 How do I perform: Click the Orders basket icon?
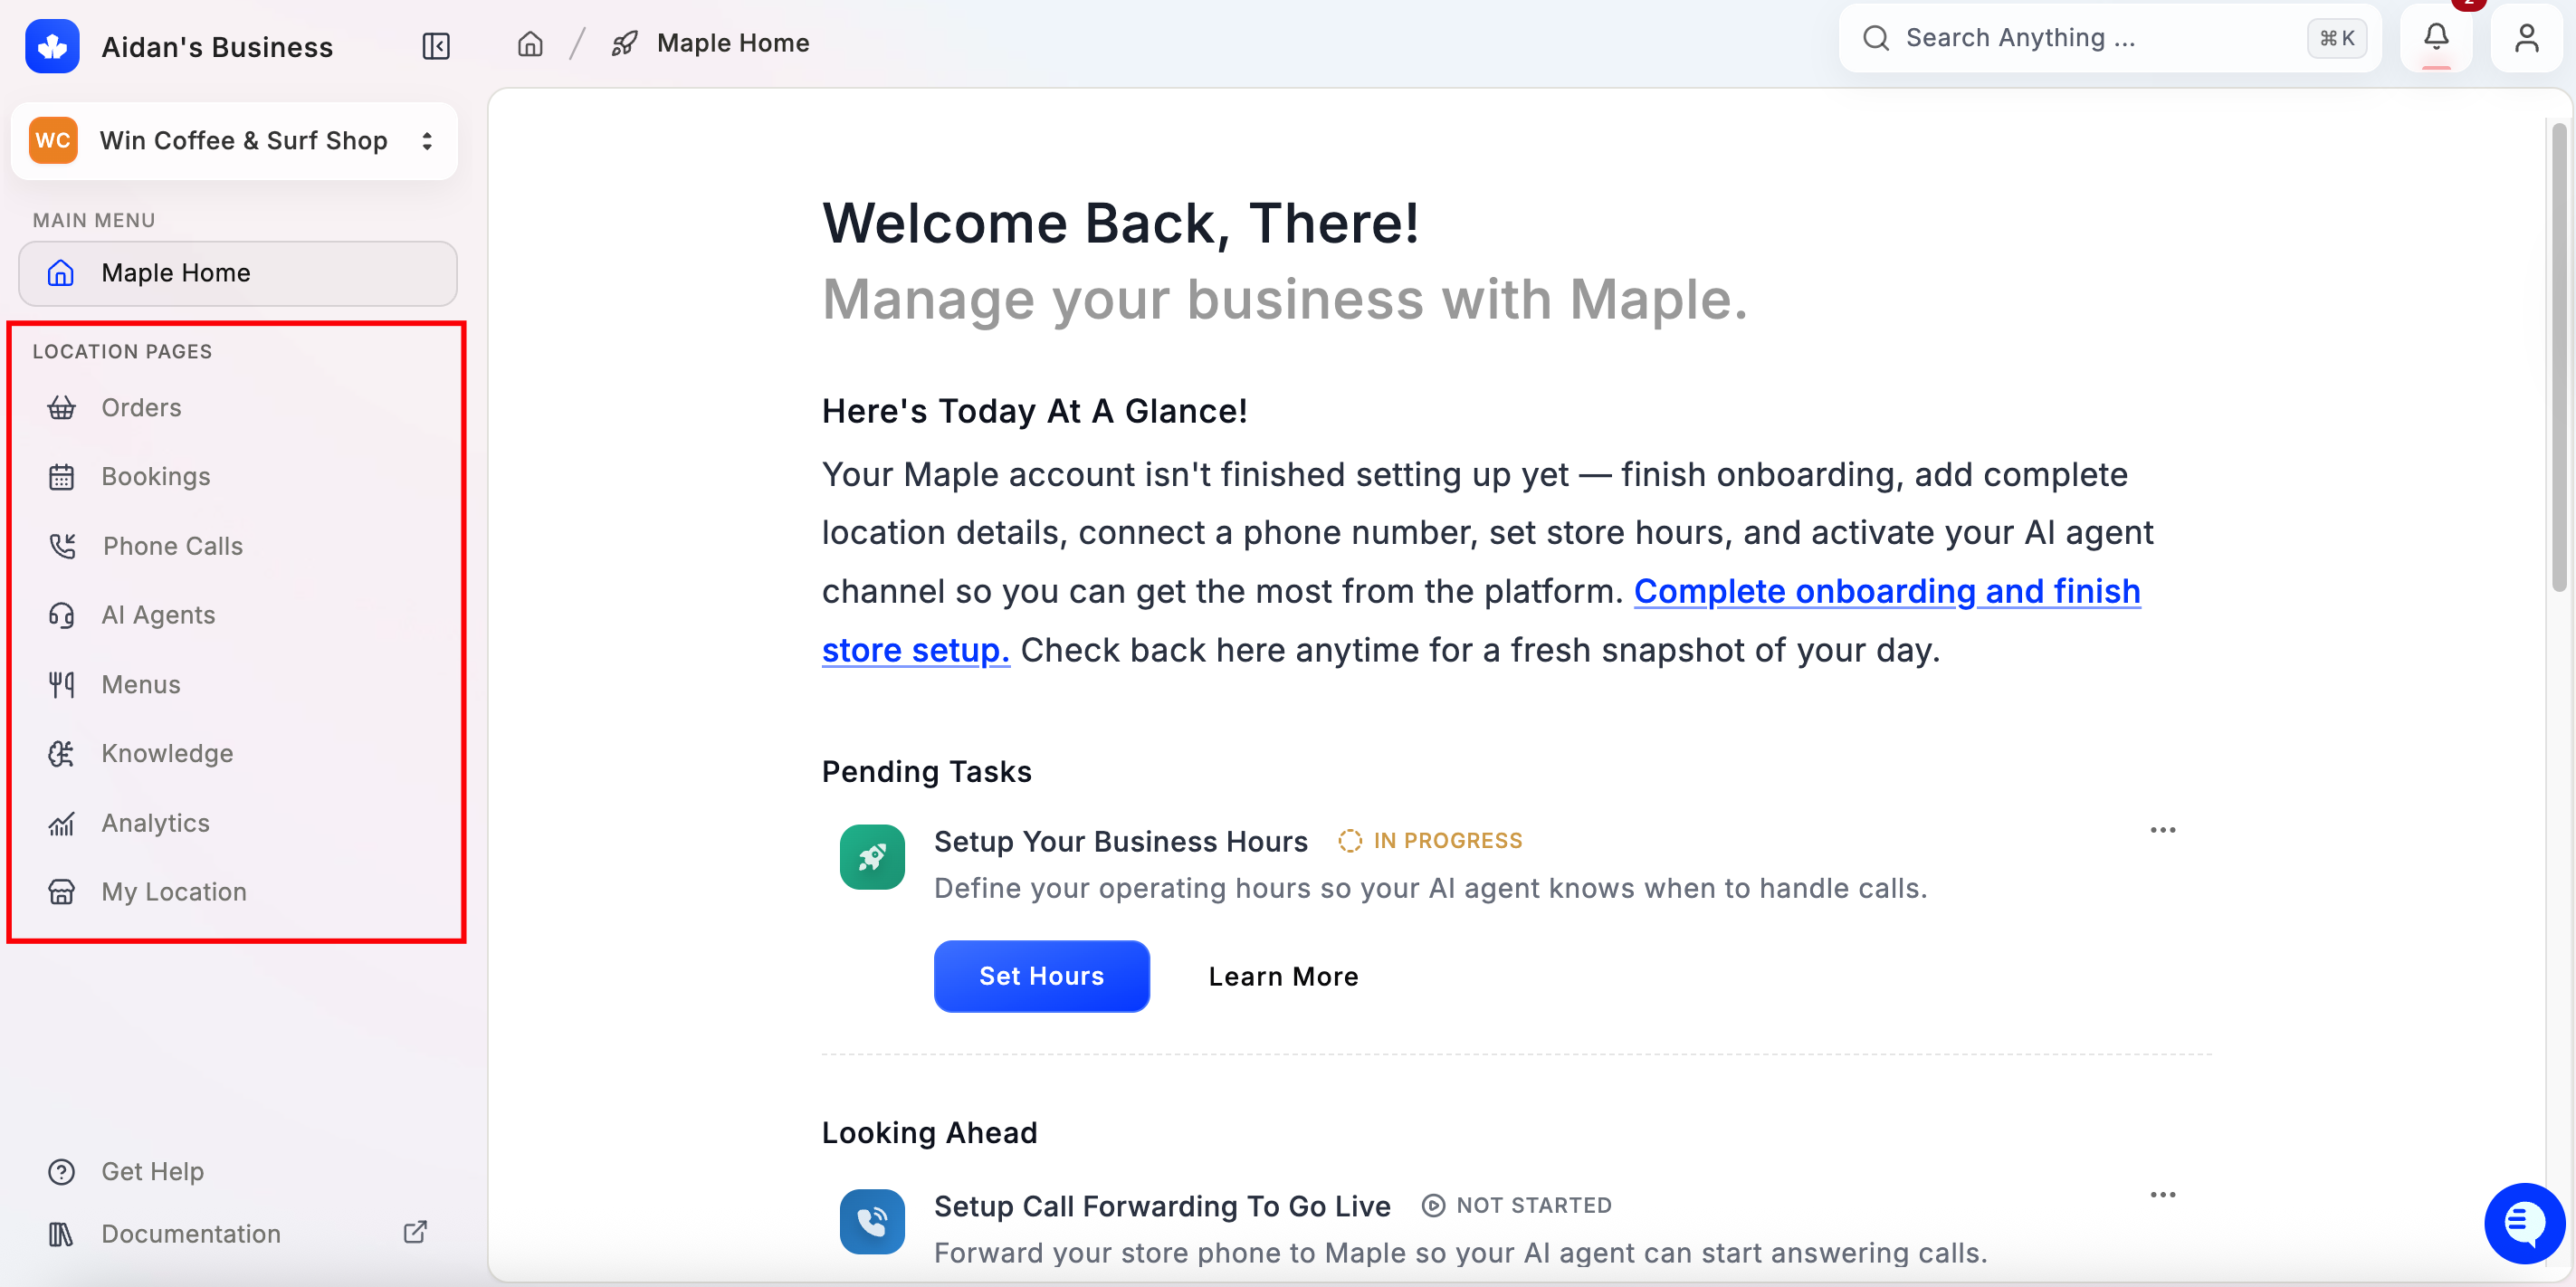click(62, 407)
